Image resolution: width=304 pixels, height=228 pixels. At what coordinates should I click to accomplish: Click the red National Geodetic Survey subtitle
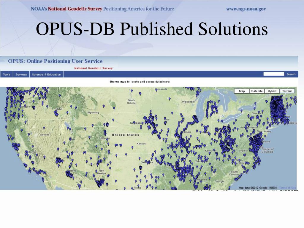tap(94, 68)
